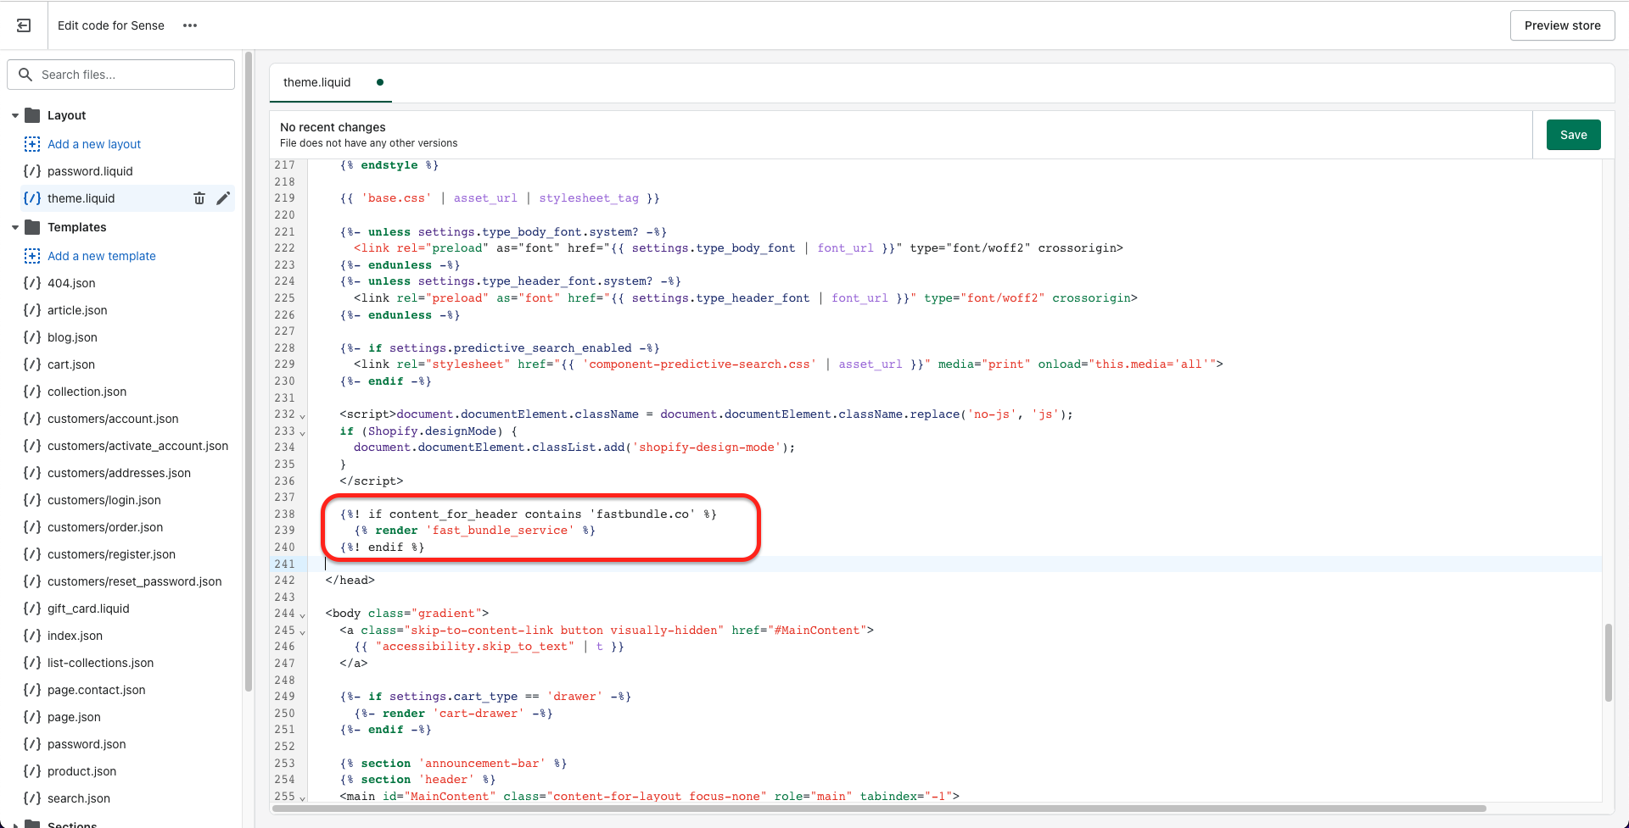This screenshot has width=1629, height=828.
Task: Click the exit editor back icon
Action: point(24,25)
